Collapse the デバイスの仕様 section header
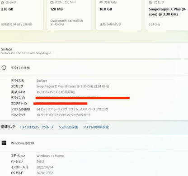This screenshot has height=176, width=188. click(x=94, y=68)
